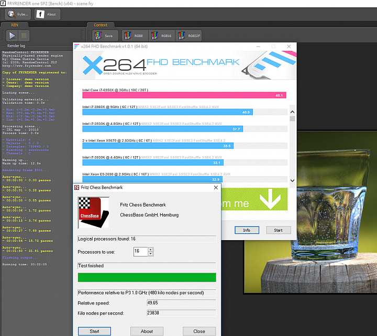
Task: Click the Xeon X5670 35.5 result bar
Action: click(x=158, y=146)
